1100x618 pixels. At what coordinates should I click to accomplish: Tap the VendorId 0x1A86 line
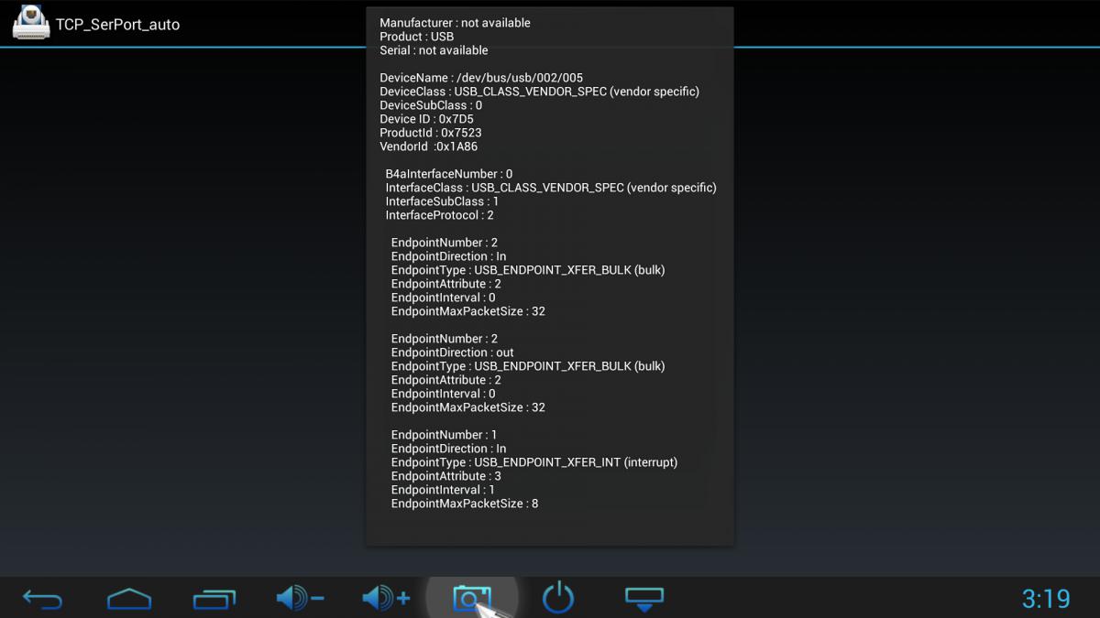tap(428, 146)
